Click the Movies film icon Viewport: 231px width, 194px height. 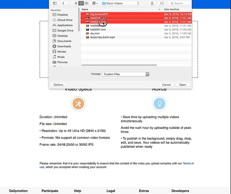[x=54, y=51]
